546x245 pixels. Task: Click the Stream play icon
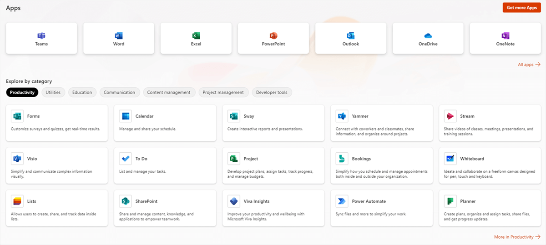tap(450, 116)
